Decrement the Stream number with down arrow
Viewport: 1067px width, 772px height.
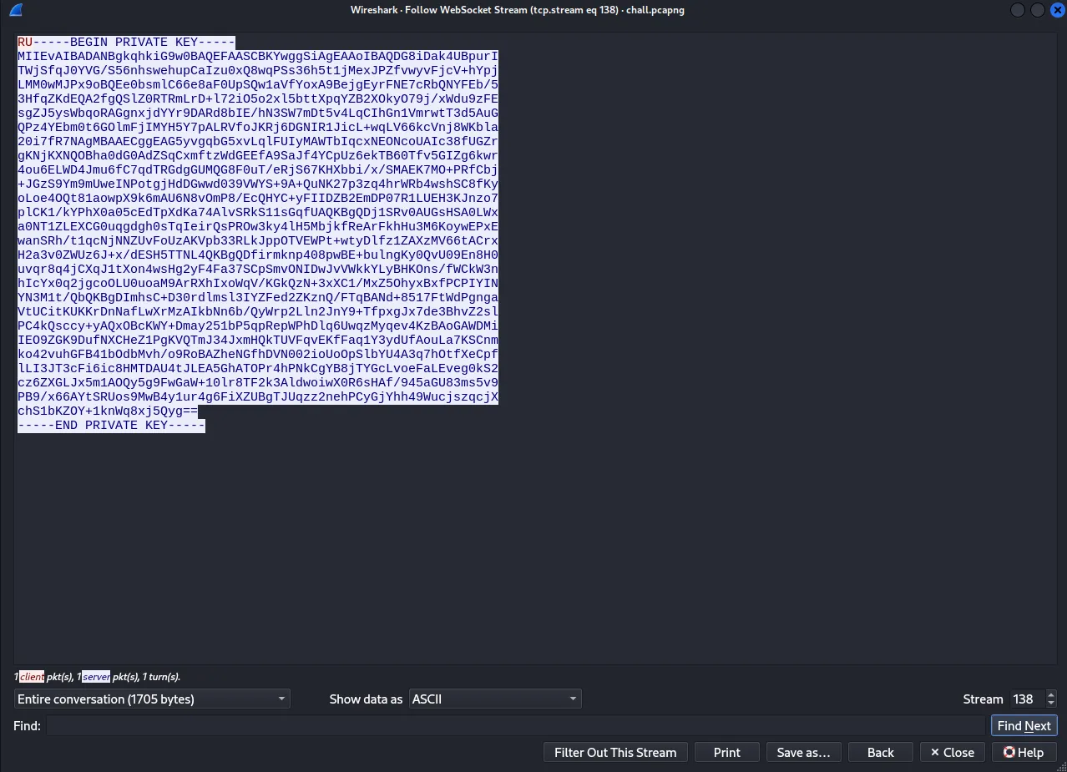1051,704
